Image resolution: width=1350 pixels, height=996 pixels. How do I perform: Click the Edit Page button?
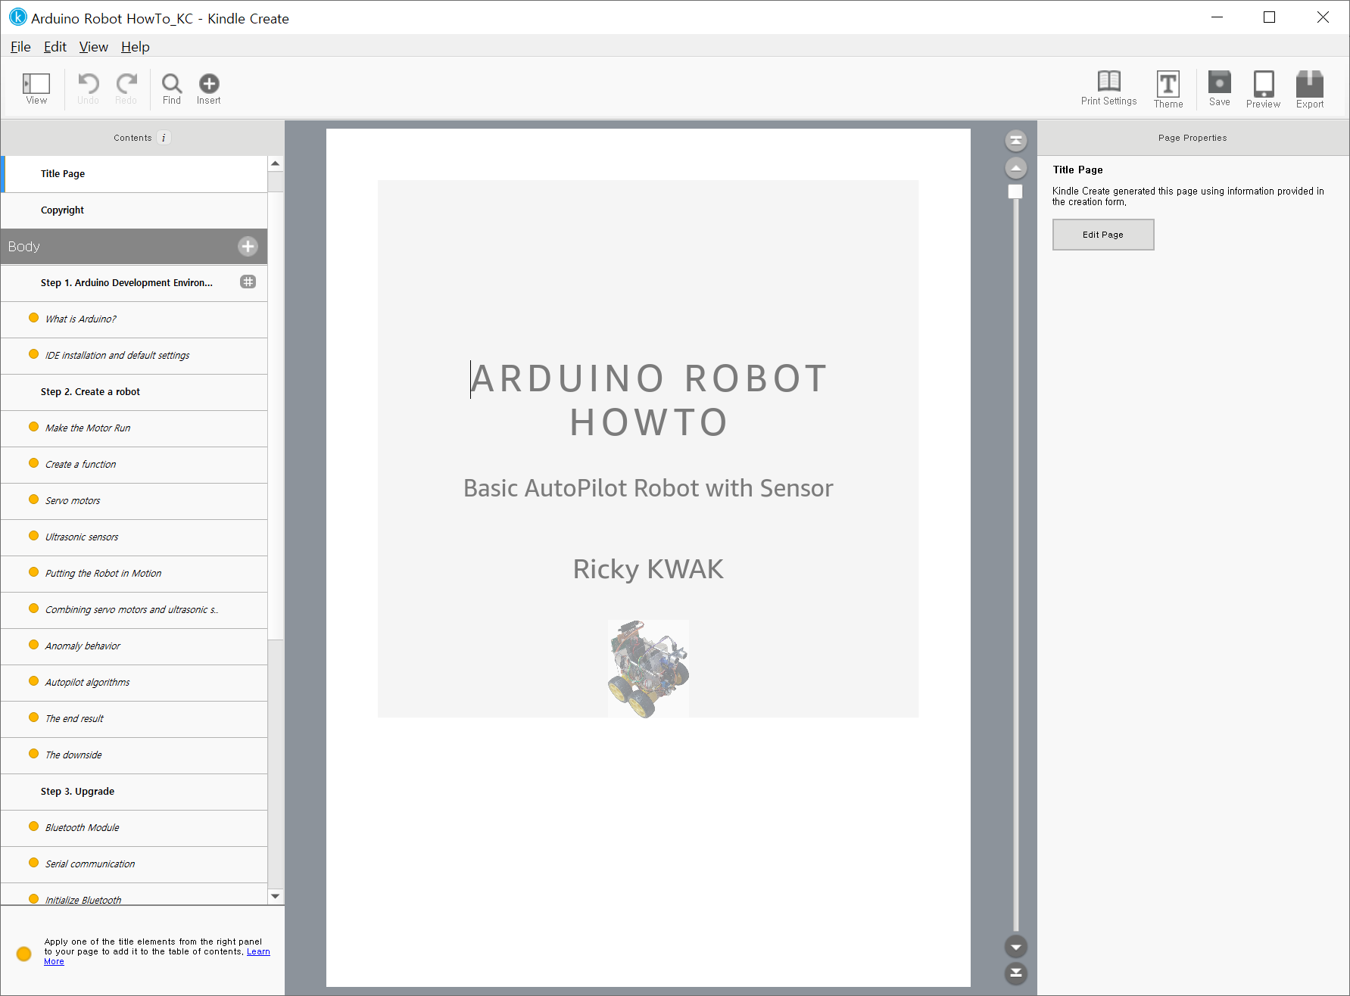(1103, 235)
